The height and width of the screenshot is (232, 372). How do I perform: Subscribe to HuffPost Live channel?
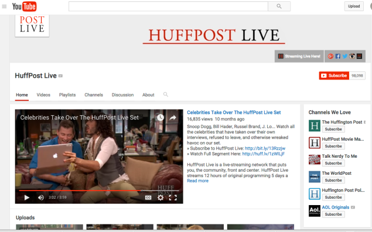tap(334, 76)
